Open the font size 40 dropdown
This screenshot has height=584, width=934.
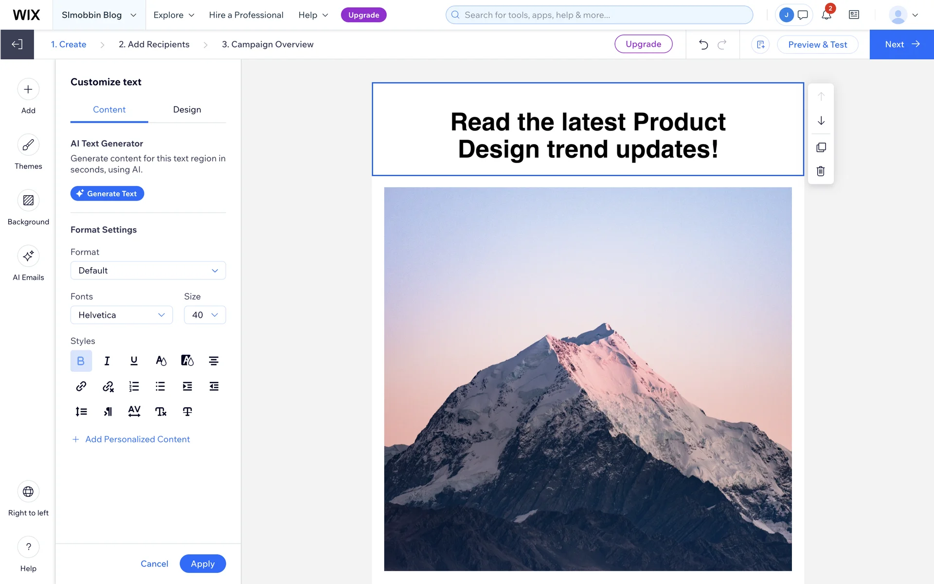205,315
